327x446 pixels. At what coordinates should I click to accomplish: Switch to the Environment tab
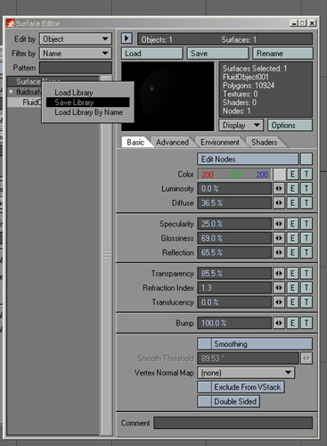pyautogui.click(x=220, y=143)
